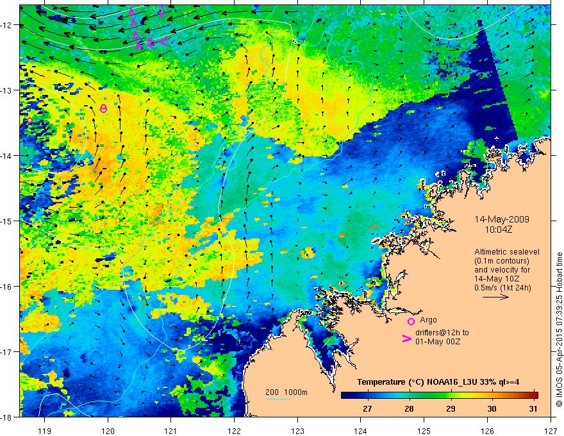Click the 123 longitude axis label
The image size is (564, 436).
click(x=297, y=431)
